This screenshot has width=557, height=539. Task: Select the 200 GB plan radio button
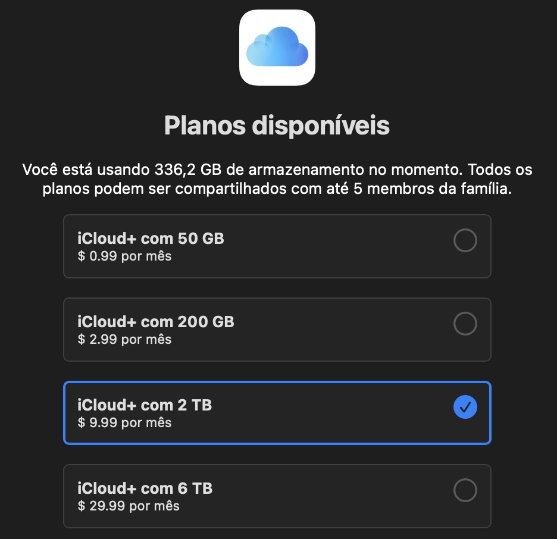tap(465, 324)
